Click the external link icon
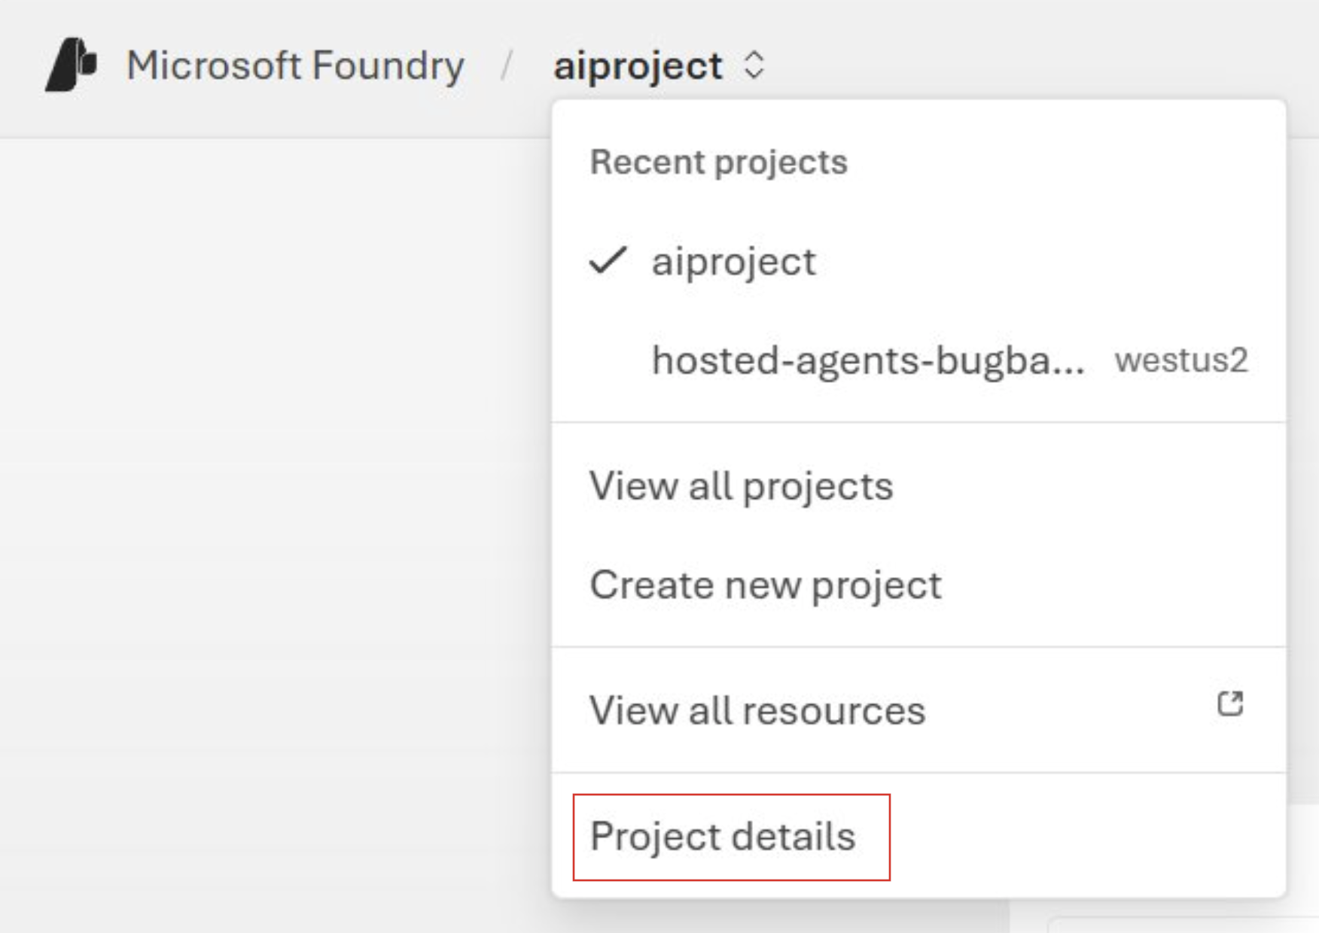This screenshot has width=1319, height=933. point(1230,704)
